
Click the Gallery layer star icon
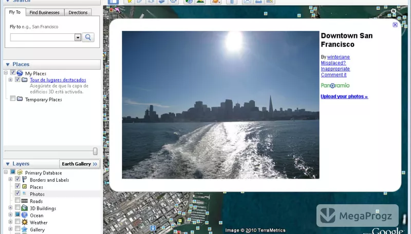pos(24,229)
